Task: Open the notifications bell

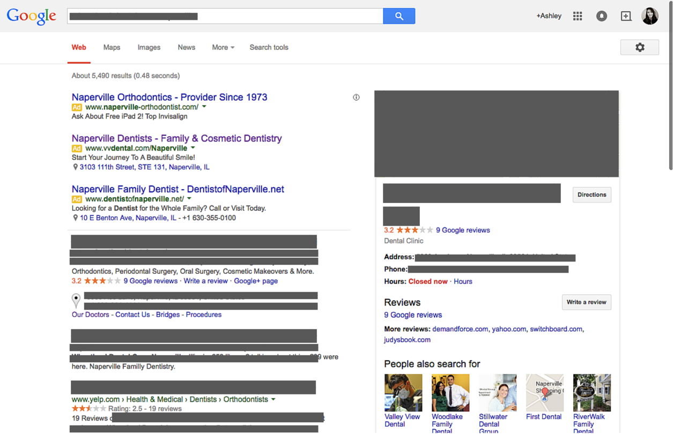Action: click(x=602, y=16)
